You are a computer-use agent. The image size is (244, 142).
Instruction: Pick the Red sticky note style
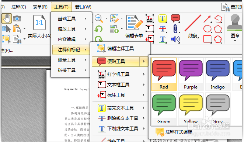click(x=164, y=74)
